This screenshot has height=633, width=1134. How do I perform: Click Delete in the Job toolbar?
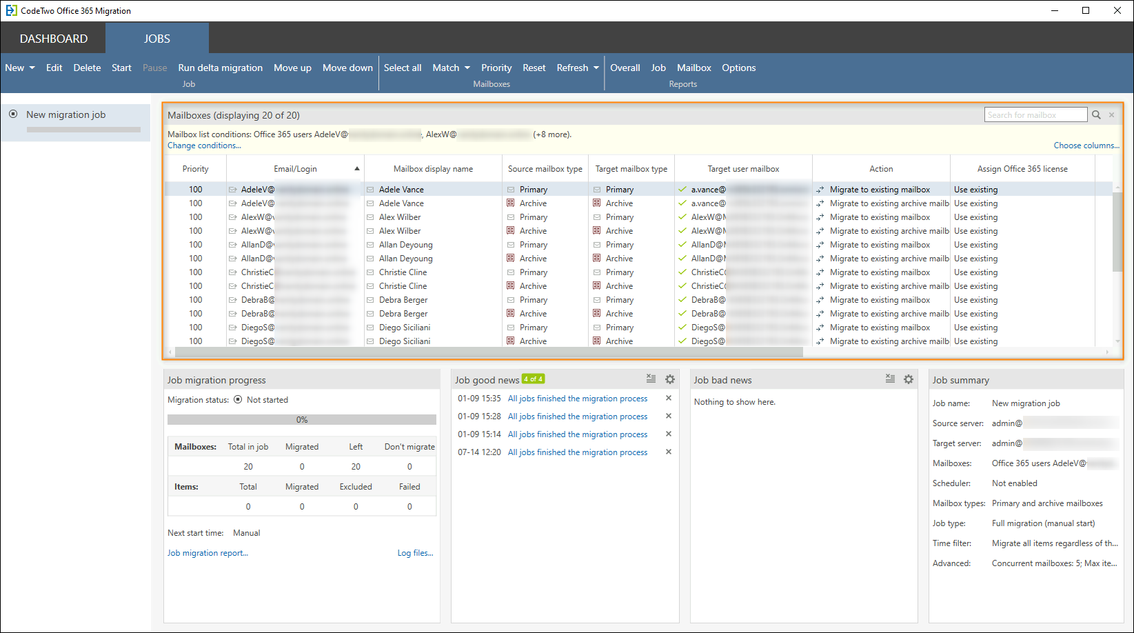(88, 68)
